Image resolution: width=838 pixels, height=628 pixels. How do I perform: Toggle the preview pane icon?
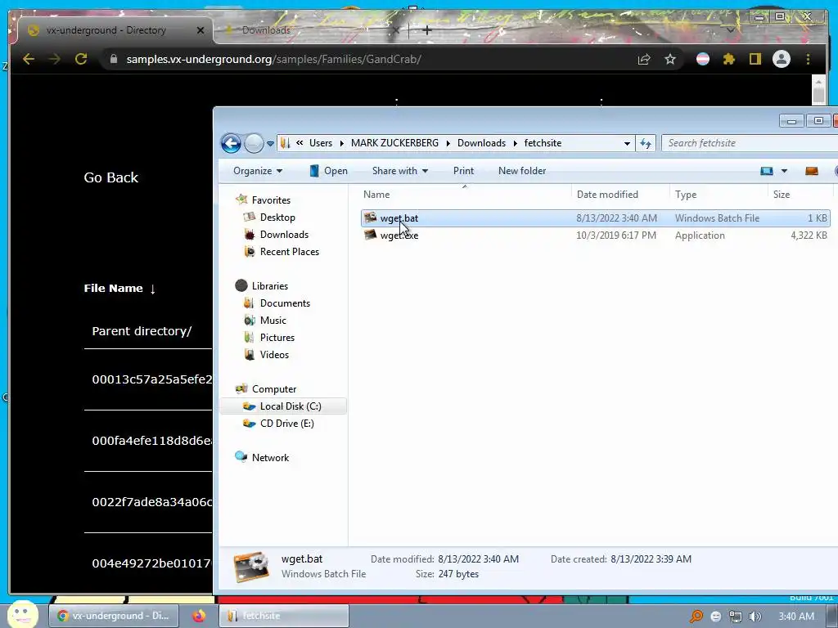pos(811,171)
